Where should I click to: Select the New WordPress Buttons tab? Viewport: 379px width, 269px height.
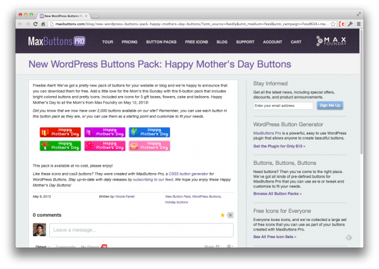[x=63, y=16]
